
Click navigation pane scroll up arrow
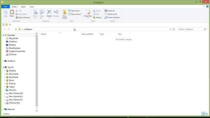pos(37,33)
